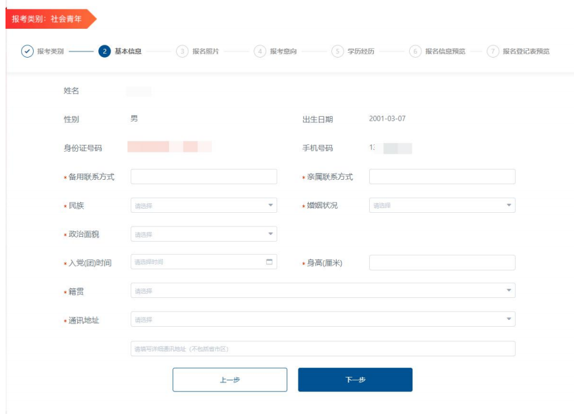This screenshot has height=414, width=574.
Task: Click the step 6 circle icon 报名信息预览
Action: pyautogui.click(x=415, y=51)
